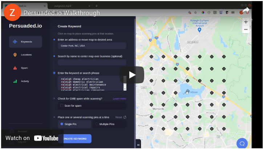Zoom in the map with plus button
The image size is (263, 149).
tap(246, 22)
